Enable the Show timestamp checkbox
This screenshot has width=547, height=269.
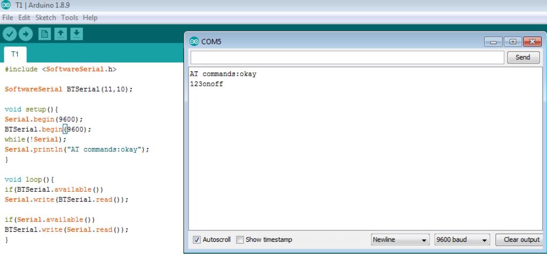pos(240,240)
